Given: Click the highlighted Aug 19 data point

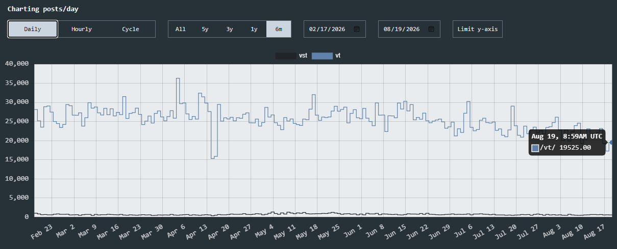Looking at the screenshot, I should point(612,142).
